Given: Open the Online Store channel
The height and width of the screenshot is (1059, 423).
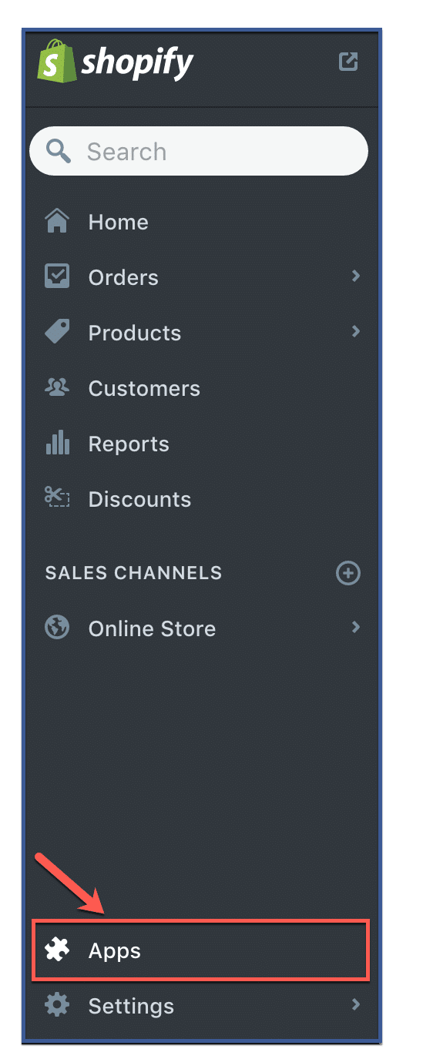Looking at the screenshot, I should click(152, 628).
